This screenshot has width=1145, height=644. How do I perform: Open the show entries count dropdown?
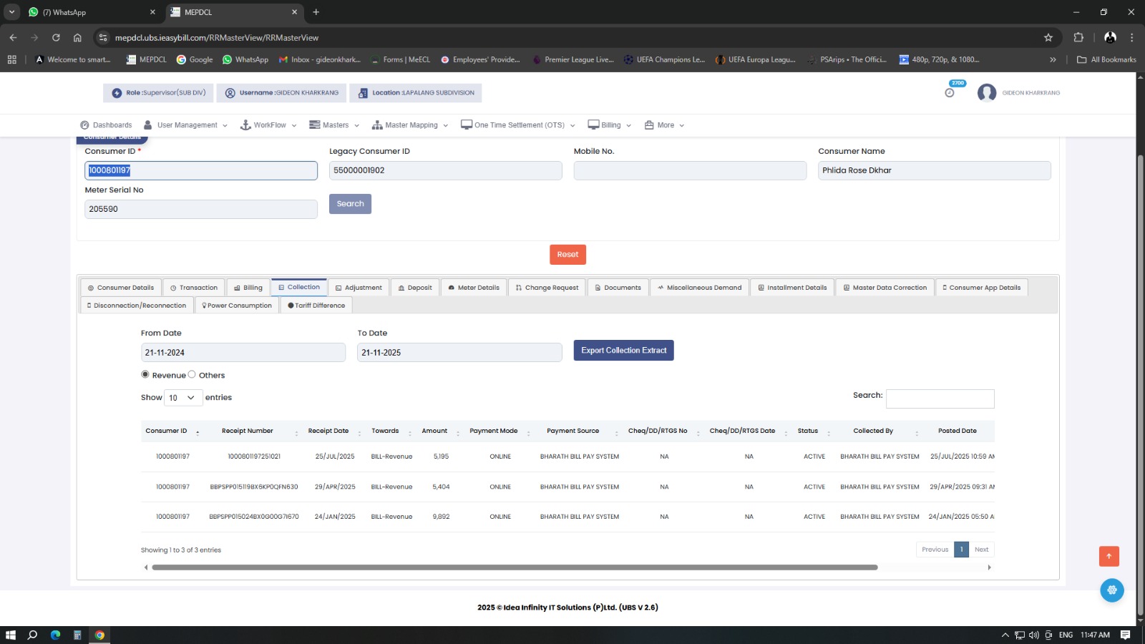point(182,398)
